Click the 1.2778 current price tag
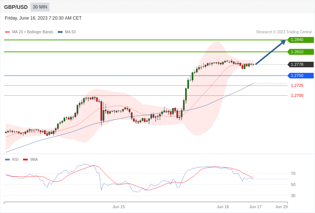The height and width of the screenshot is (213, 315). pyautogui.click(x=301, y=64)
